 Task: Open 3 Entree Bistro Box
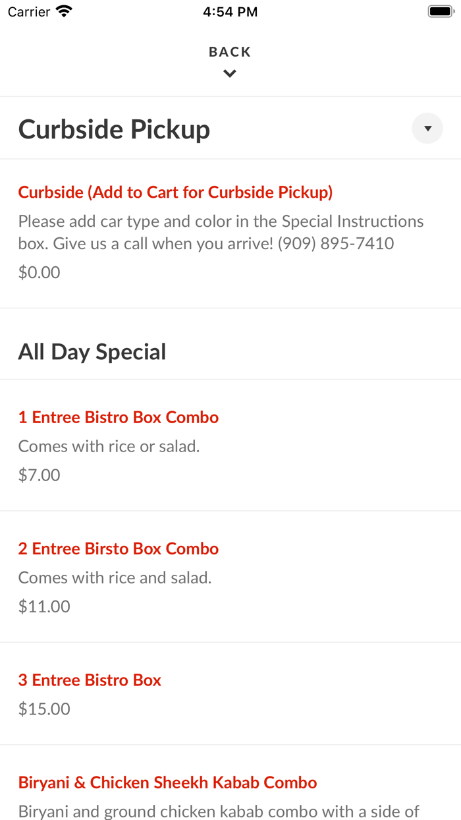pos(90,680)
